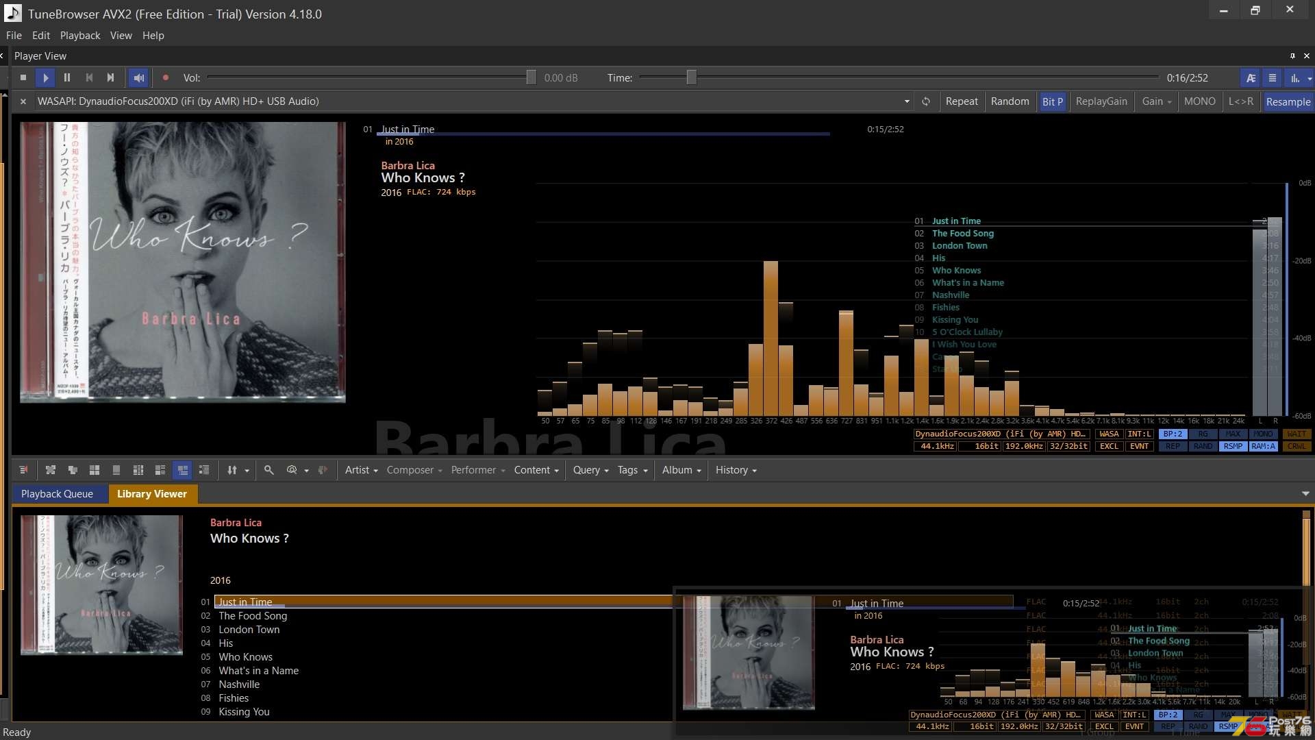Open the Tags dropdown
Viewport: 1315px width, 740px height.
(x=632, y=470)
